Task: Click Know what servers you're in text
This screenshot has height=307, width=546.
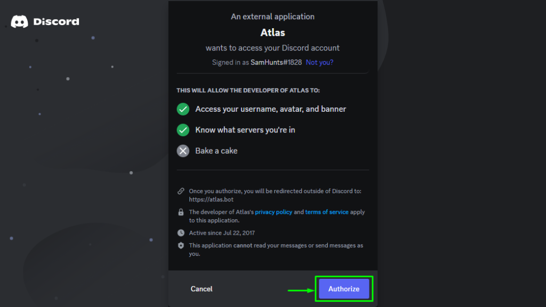Action: coord(245,130)
